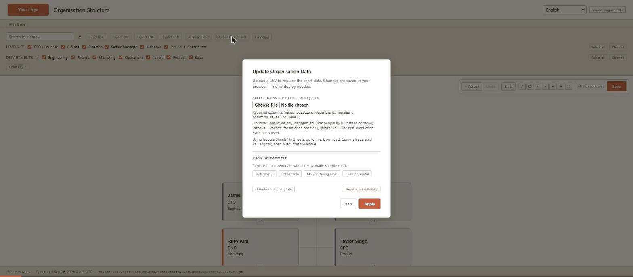The width and height of the screenshot is (633, 277).
Task: Load the Retail chain example
Action: [x=290, y=174]
